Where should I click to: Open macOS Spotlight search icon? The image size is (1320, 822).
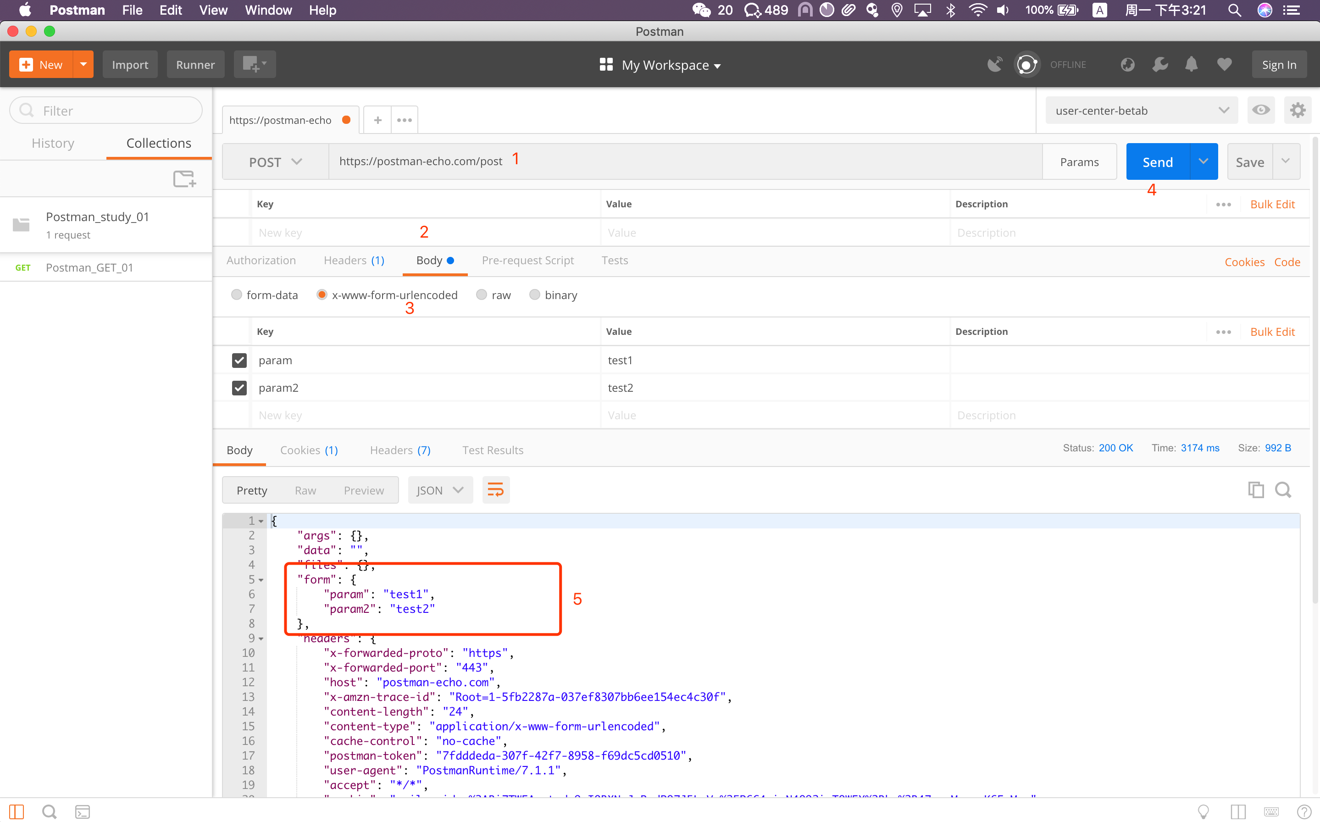coord(1234,11)
